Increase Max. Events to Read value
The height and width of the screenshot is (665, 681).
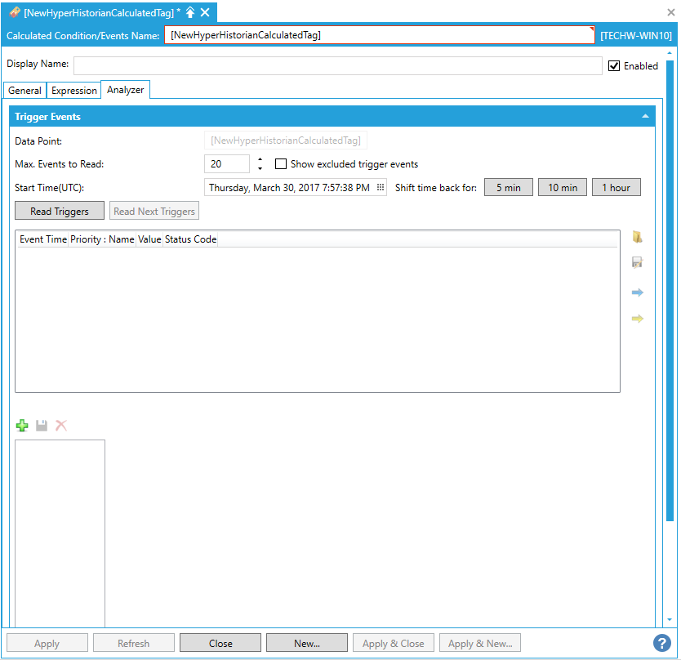[260, 159]
